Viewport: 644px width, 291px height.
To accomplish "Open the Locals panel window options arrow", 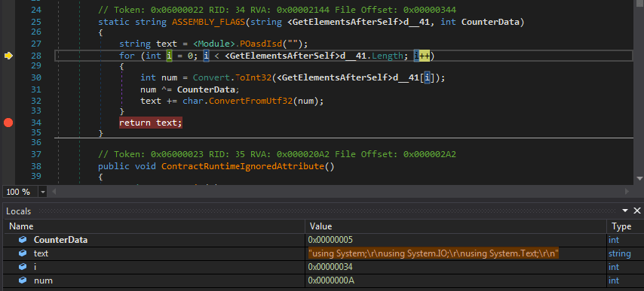I will tap(625, 211).
